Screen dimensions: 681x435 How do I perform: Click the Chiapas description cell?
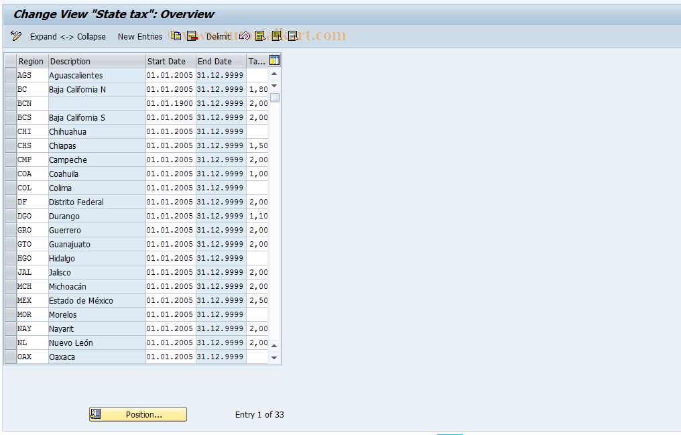[97, 146]
